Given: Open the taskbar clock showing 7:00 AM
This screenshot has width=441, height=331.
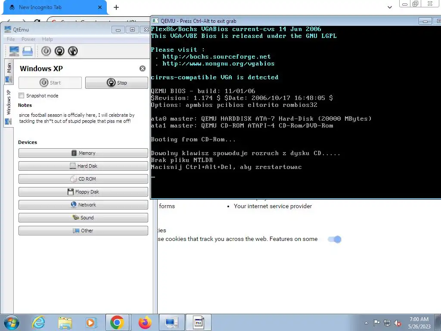Looking at the screenshot, I should coord(419,323).
